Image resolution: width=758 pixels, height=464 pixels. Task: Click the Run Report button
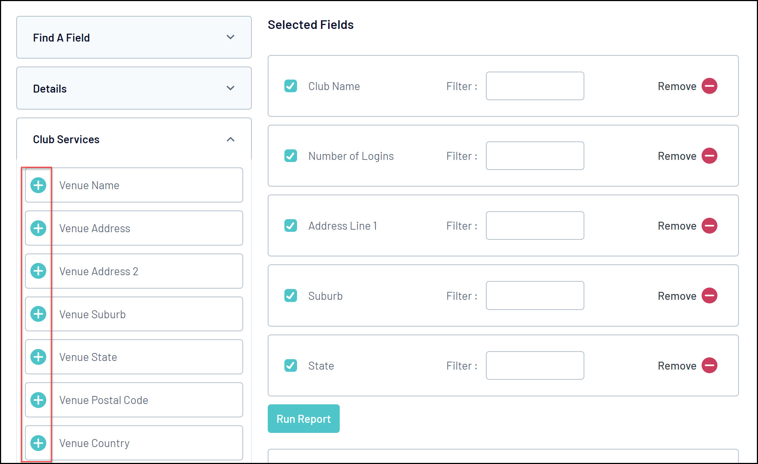click(304, 419)
